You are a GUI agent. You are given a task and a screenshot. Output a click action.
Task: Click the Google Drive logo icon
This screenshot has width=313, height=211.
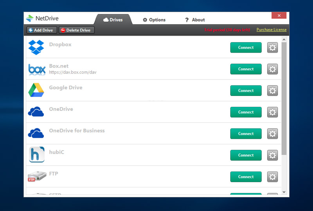coord(36,90)
